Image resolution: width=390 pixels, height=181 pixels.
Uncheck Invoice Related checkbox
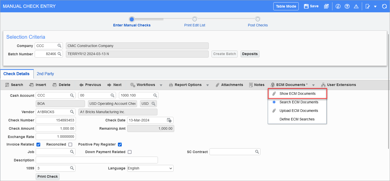38,145
